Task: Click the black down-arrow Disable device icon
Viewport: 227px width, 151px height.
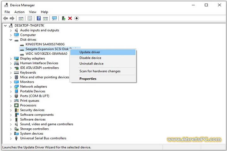Action: click(77, 18)
